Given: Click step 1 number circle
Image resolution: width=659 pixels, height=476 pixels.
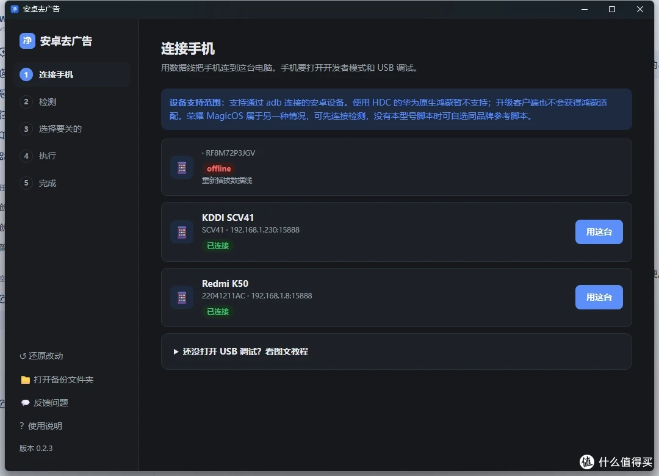Looking at the screenshot, I should coord(26,74).
